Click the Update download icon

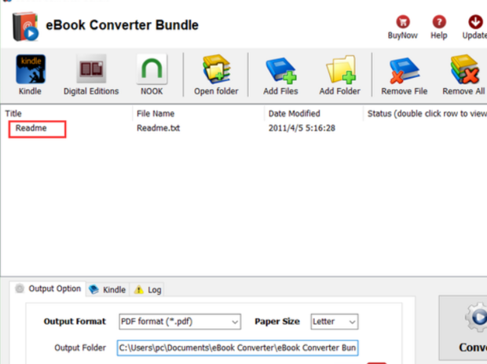click(x=475, y=22)
